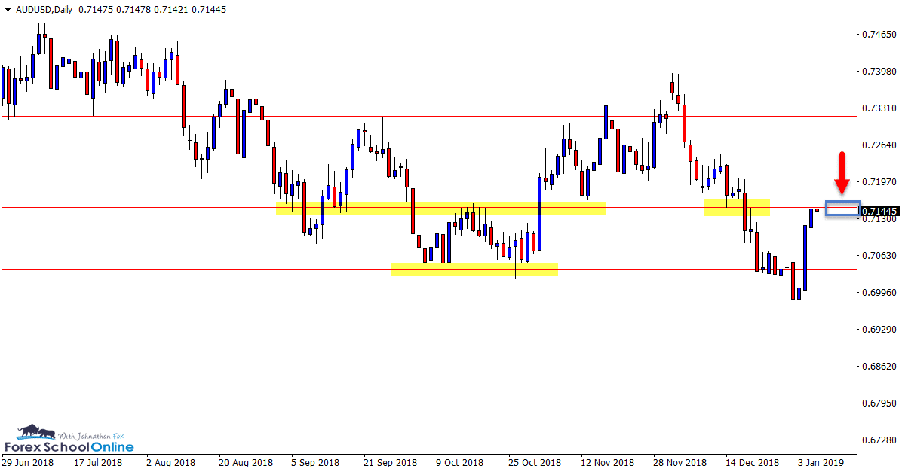905x472 pixels.
Task: Click the yellow zone below October candles
Action: [x=474, y=269]
